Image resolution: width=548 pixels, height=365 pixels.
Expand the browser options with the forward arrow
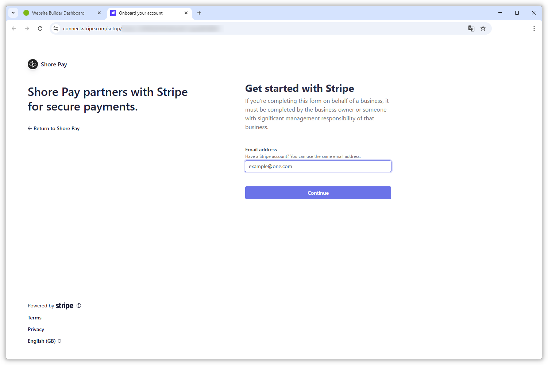pyautogui.click(x=27, y=28)
